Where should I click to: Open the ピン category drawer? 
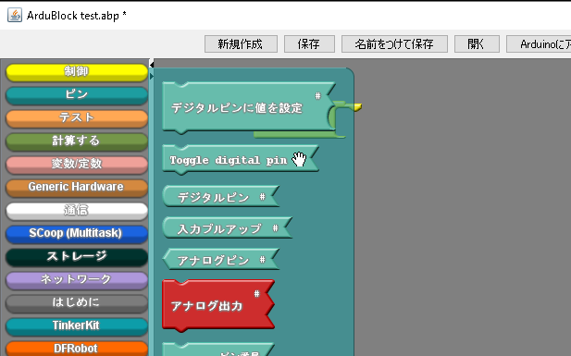[77, 95]
